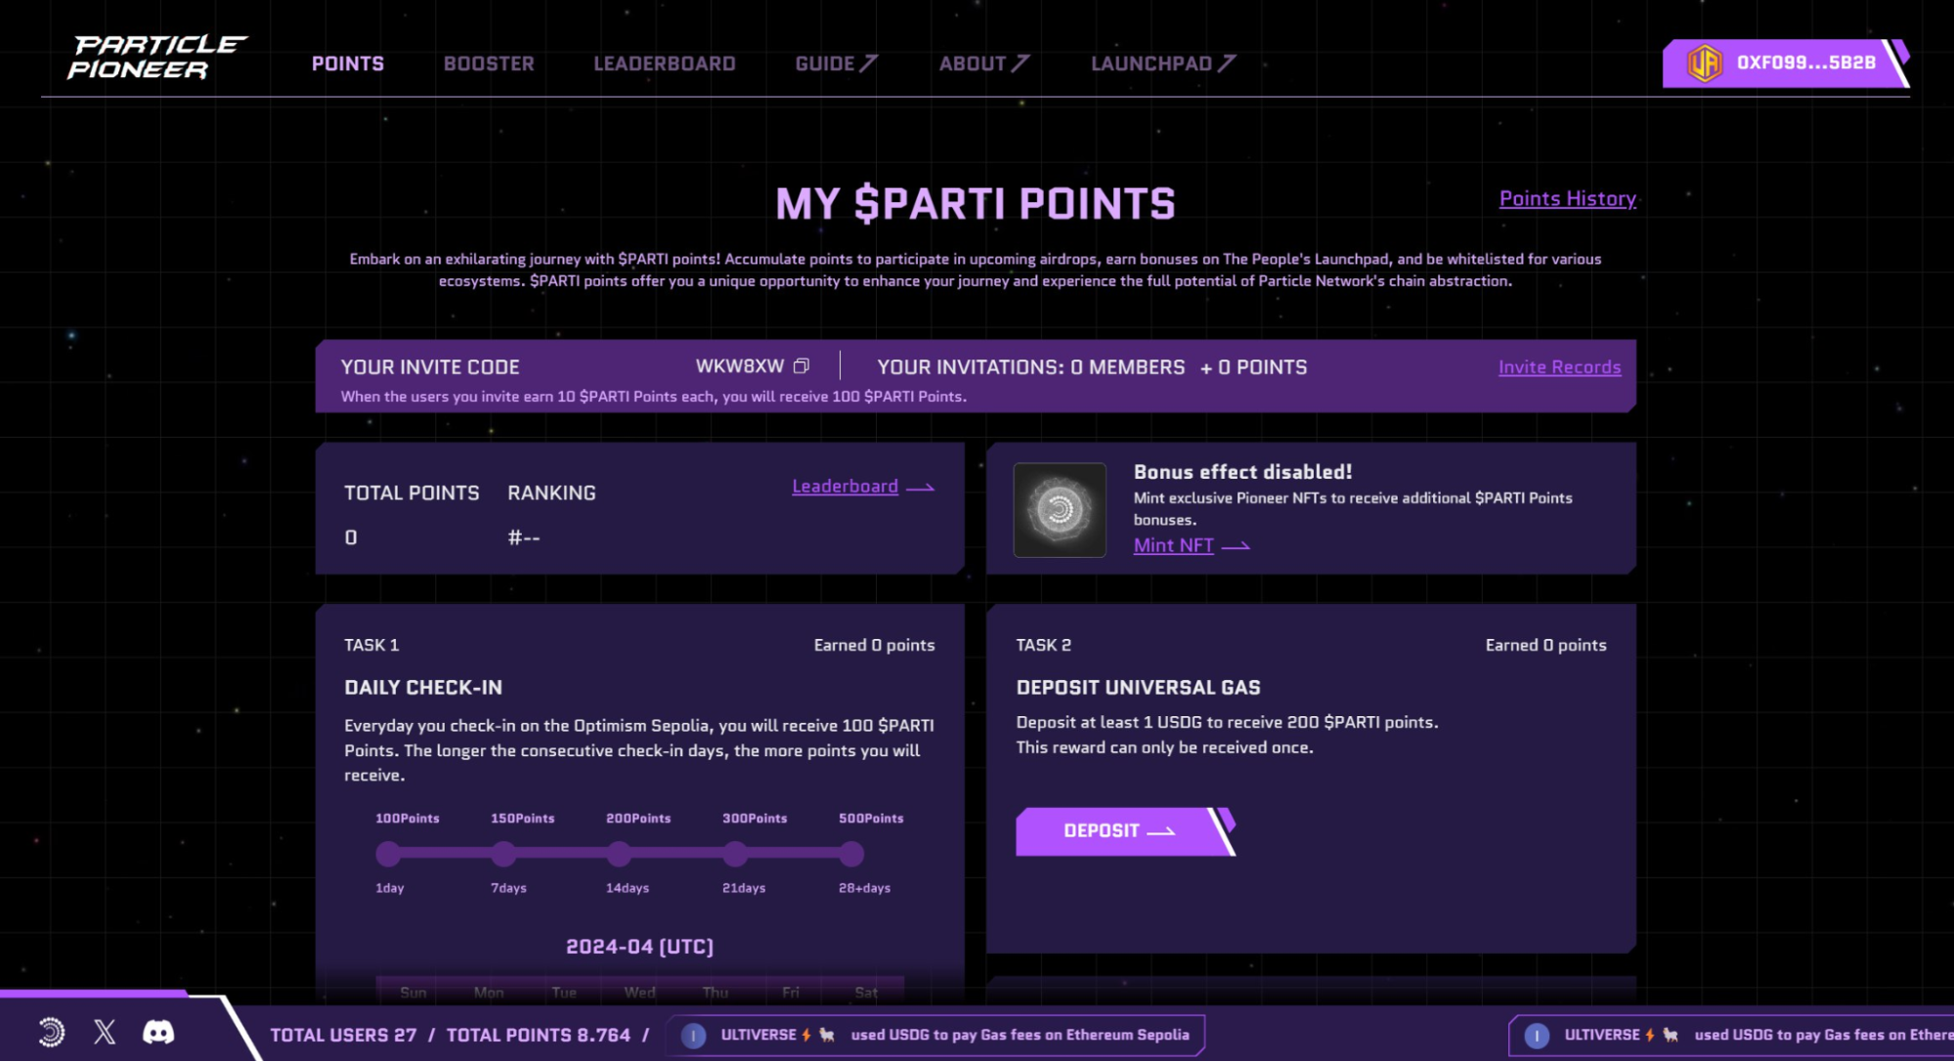Open Points History link
This screenshot has width=1954, height=1062.
pyautogui.click(x=1567, y=198)
